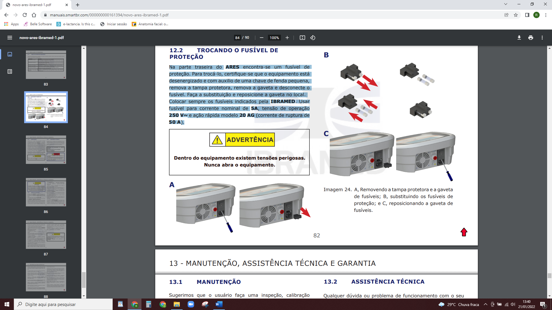Open volume control in tray

[513, 304]
